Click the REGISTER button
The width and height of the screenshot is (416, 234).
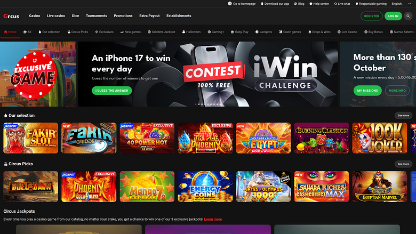point(371,16)
